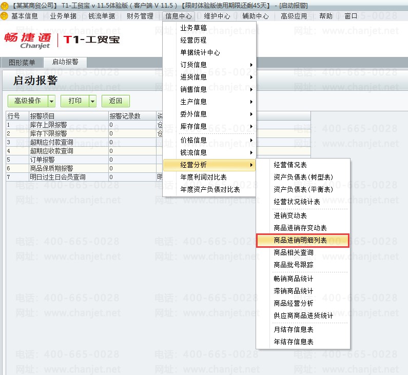Viewport: 408px width, 375px height.
Task: Open the 窗口 menu
Action: click(x=351, y=16)
